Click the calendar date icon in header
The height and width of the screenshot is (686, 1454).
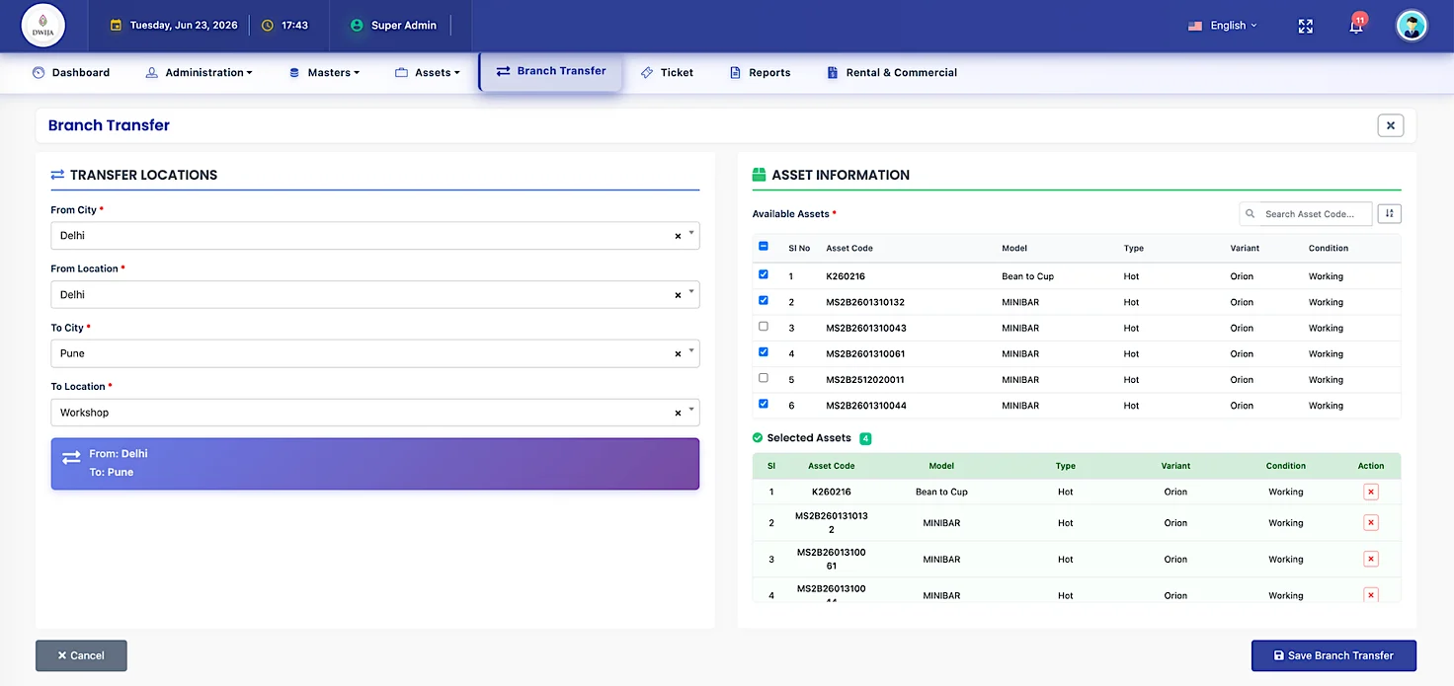116,26
